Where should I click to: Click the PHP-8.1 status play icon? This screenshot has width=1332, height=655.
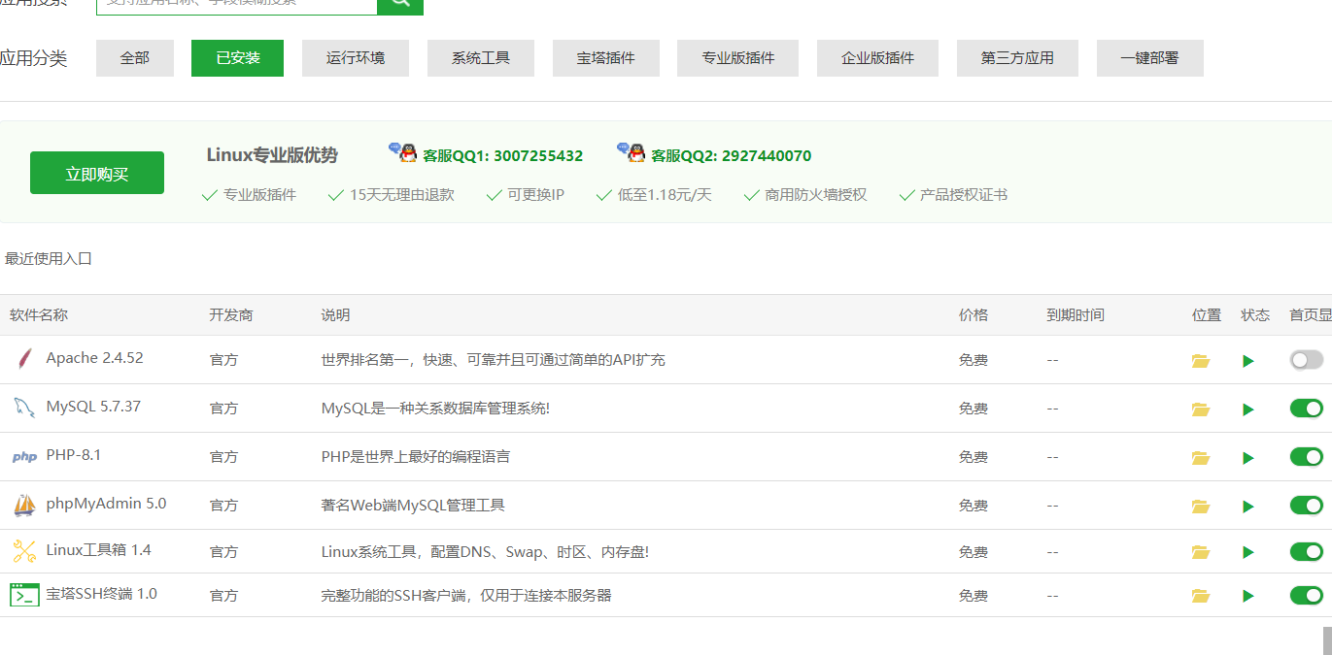click(1248, 458)
